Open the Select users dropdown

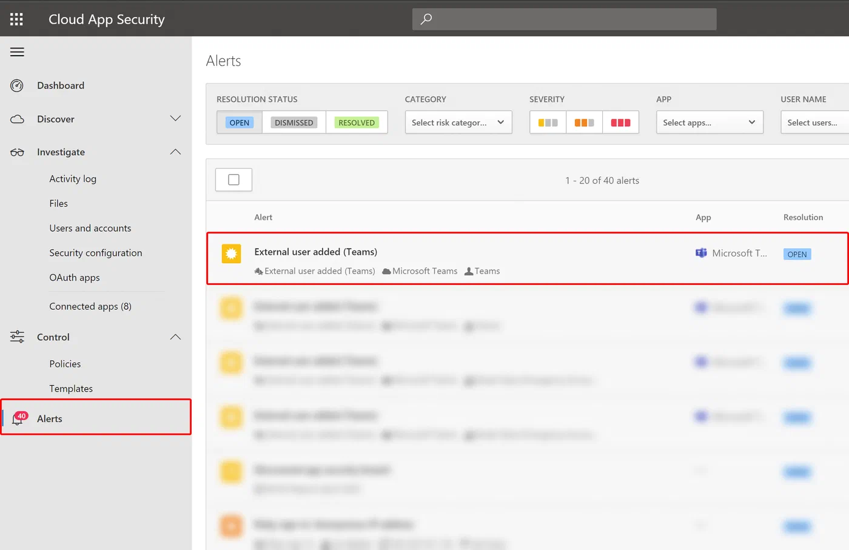pyautogui.click(x=815, y=122)
